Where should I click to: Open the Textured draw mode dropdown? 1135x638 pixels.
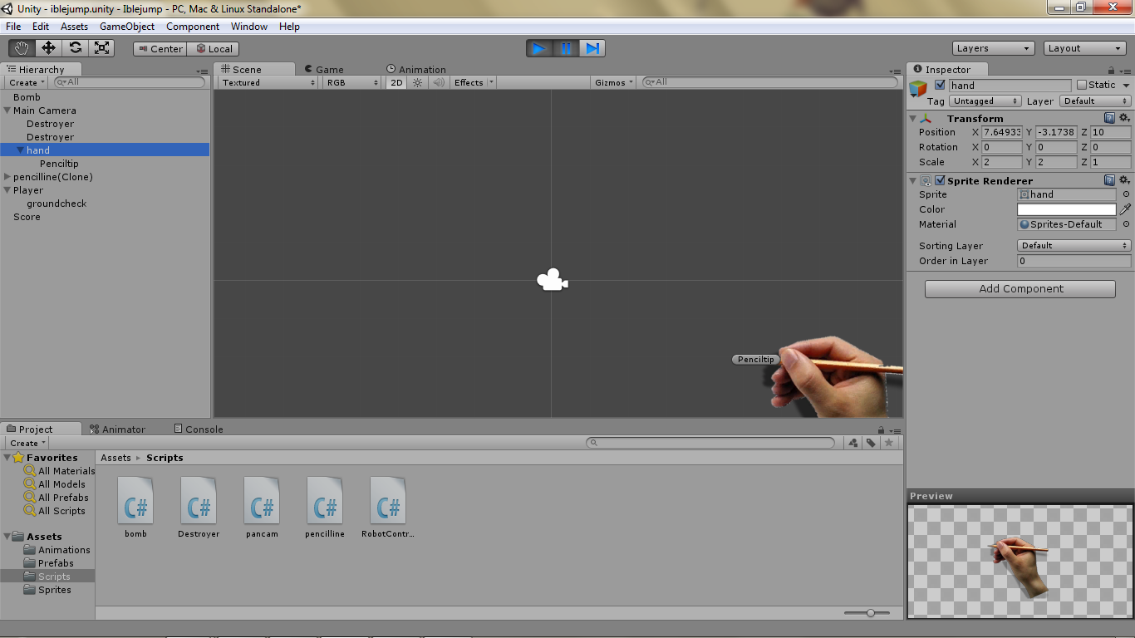(x=268, y=82)
